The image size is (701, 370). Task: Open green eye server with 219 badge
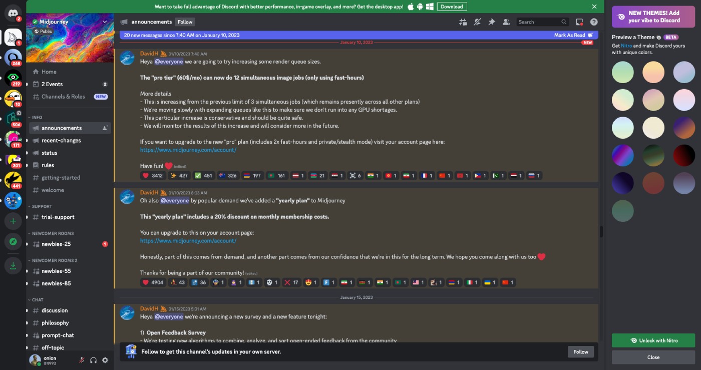13,78
